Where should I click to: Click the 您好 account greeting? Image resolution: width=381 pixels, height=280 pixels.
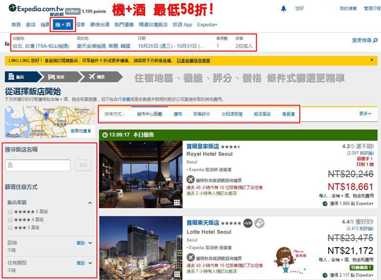pos(300,9)
